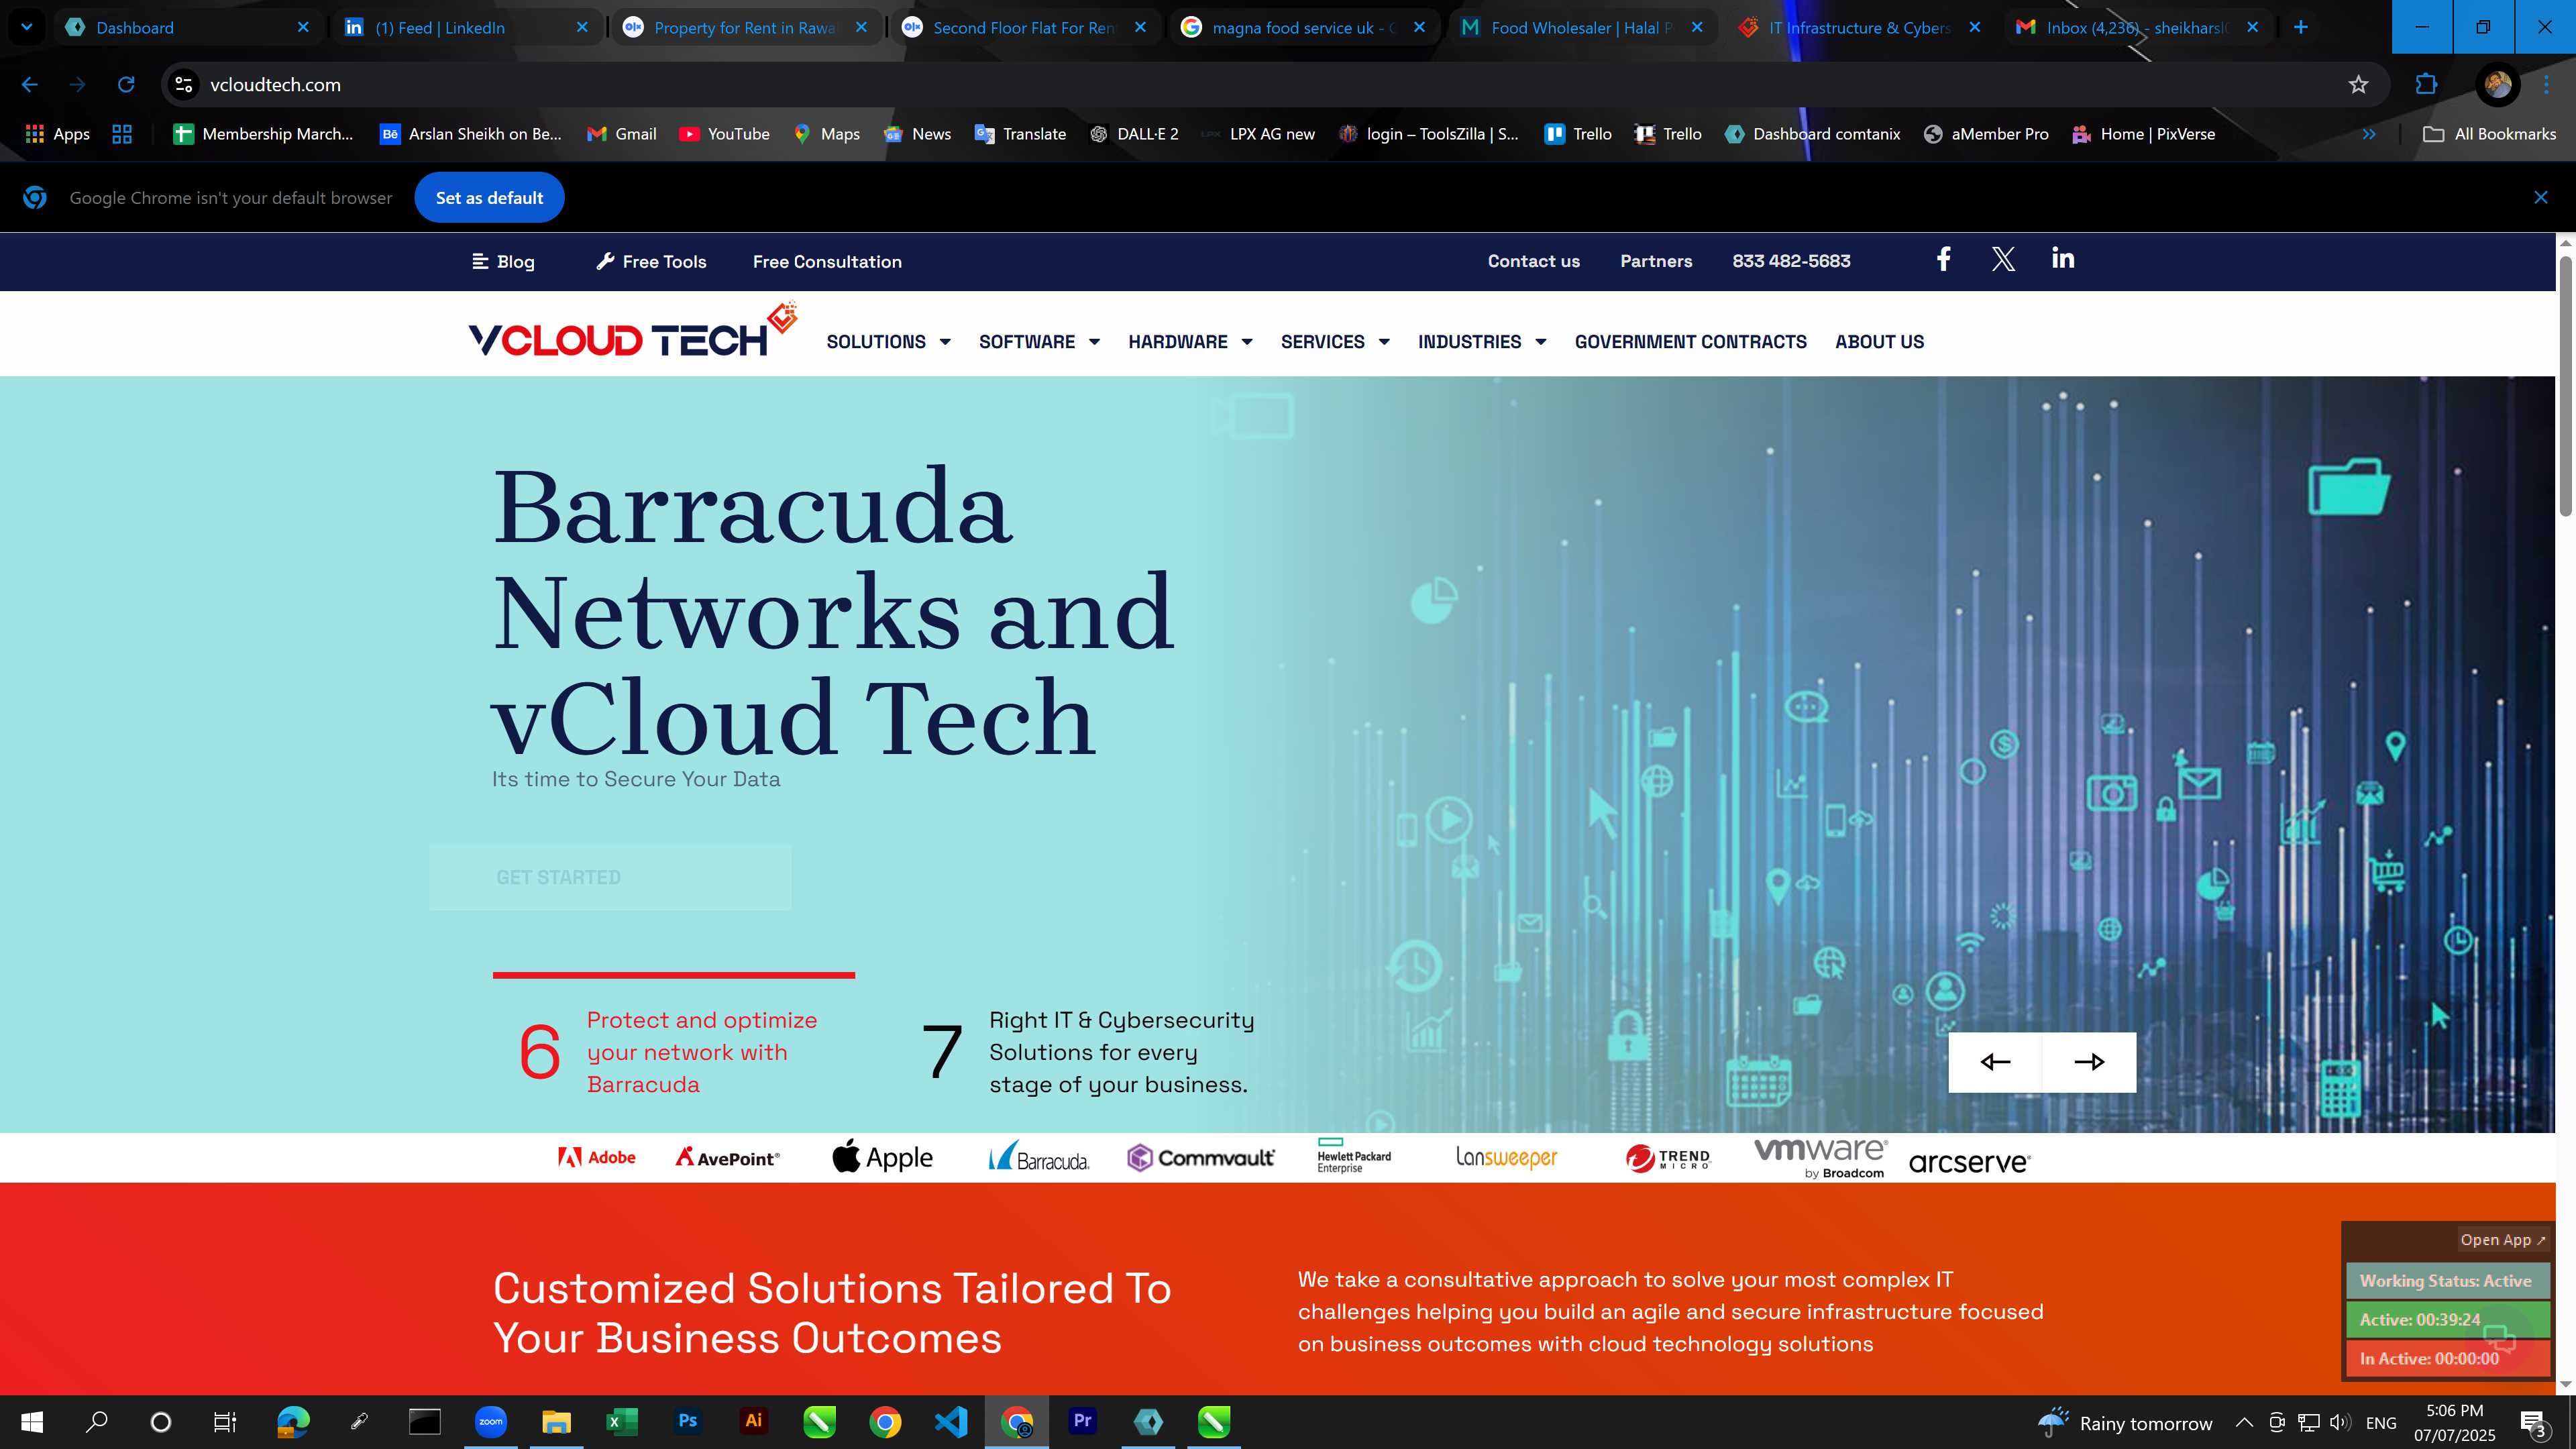Switch to the Dashboard tab
This screenshot has width=2576, height=1449.
[x=187, y=27]
